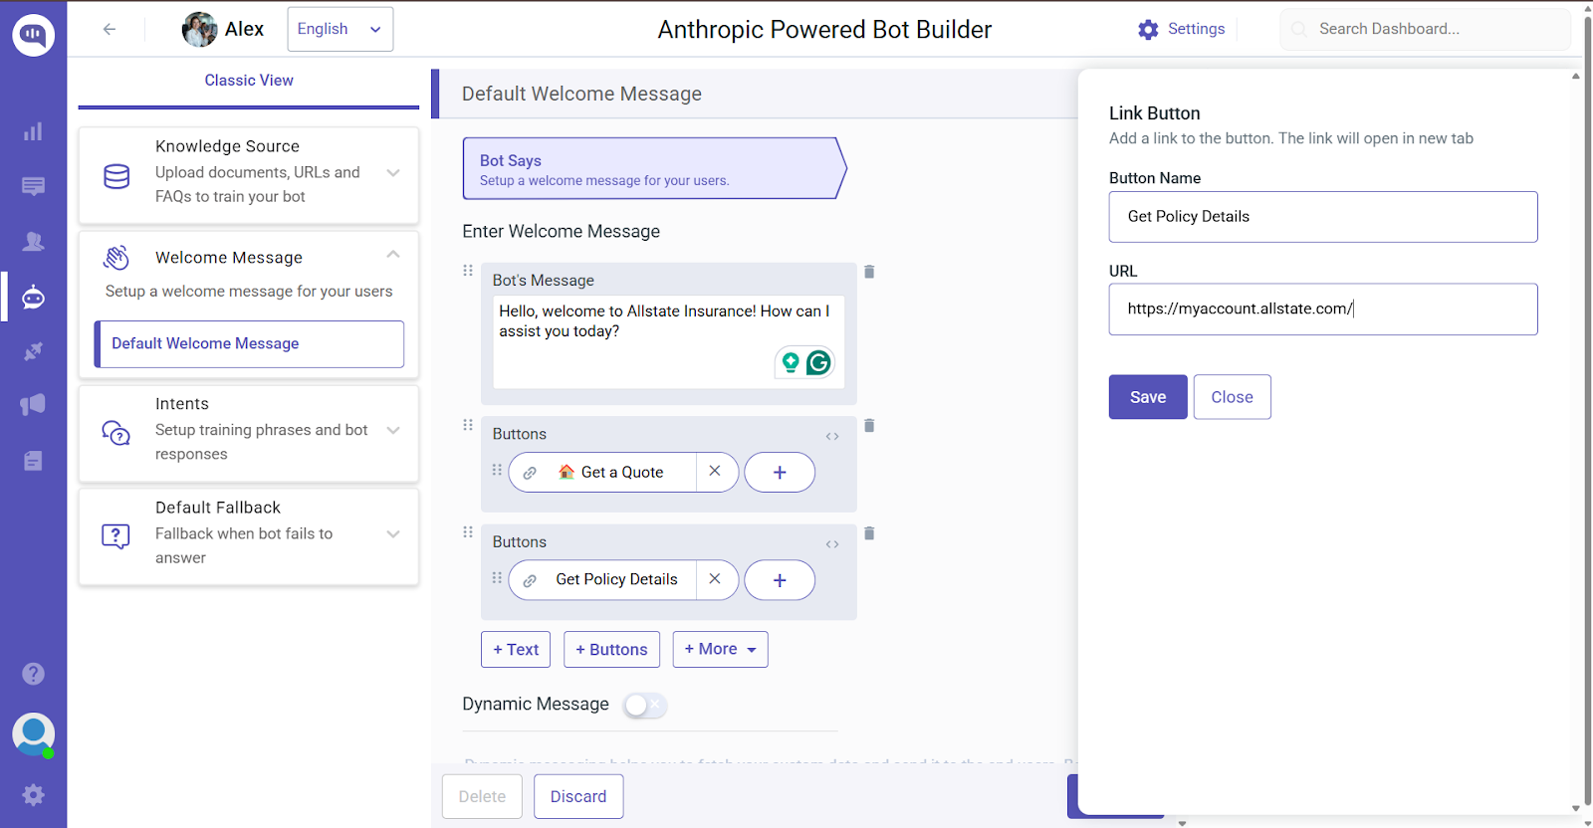Click the Settings gear icon in header
1593x828 pixels.
point(1148,30)
